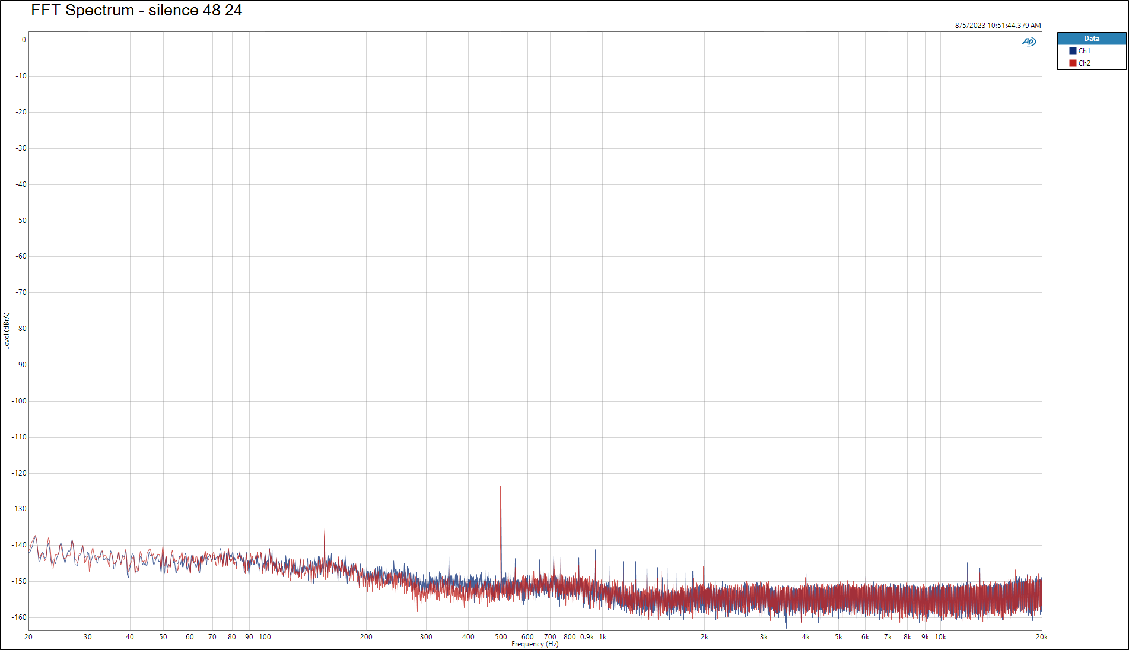
Task: Click the Data legend header
Action: [1092, 39]
